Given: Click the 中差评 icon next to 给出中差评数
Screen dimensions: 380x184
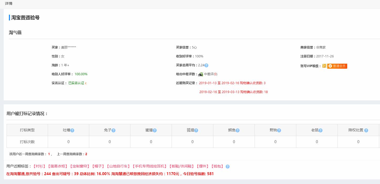Looking at the screenshot, I should click(200, 74).
